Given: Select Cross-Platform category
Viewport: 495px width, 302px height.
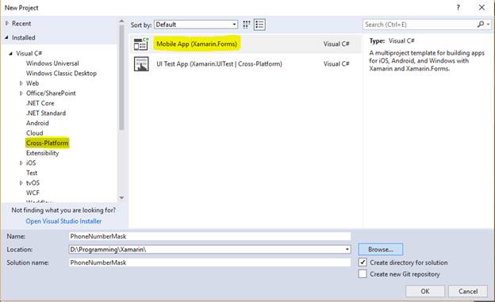Looking at the screenshot, I should tap(48, 143).
